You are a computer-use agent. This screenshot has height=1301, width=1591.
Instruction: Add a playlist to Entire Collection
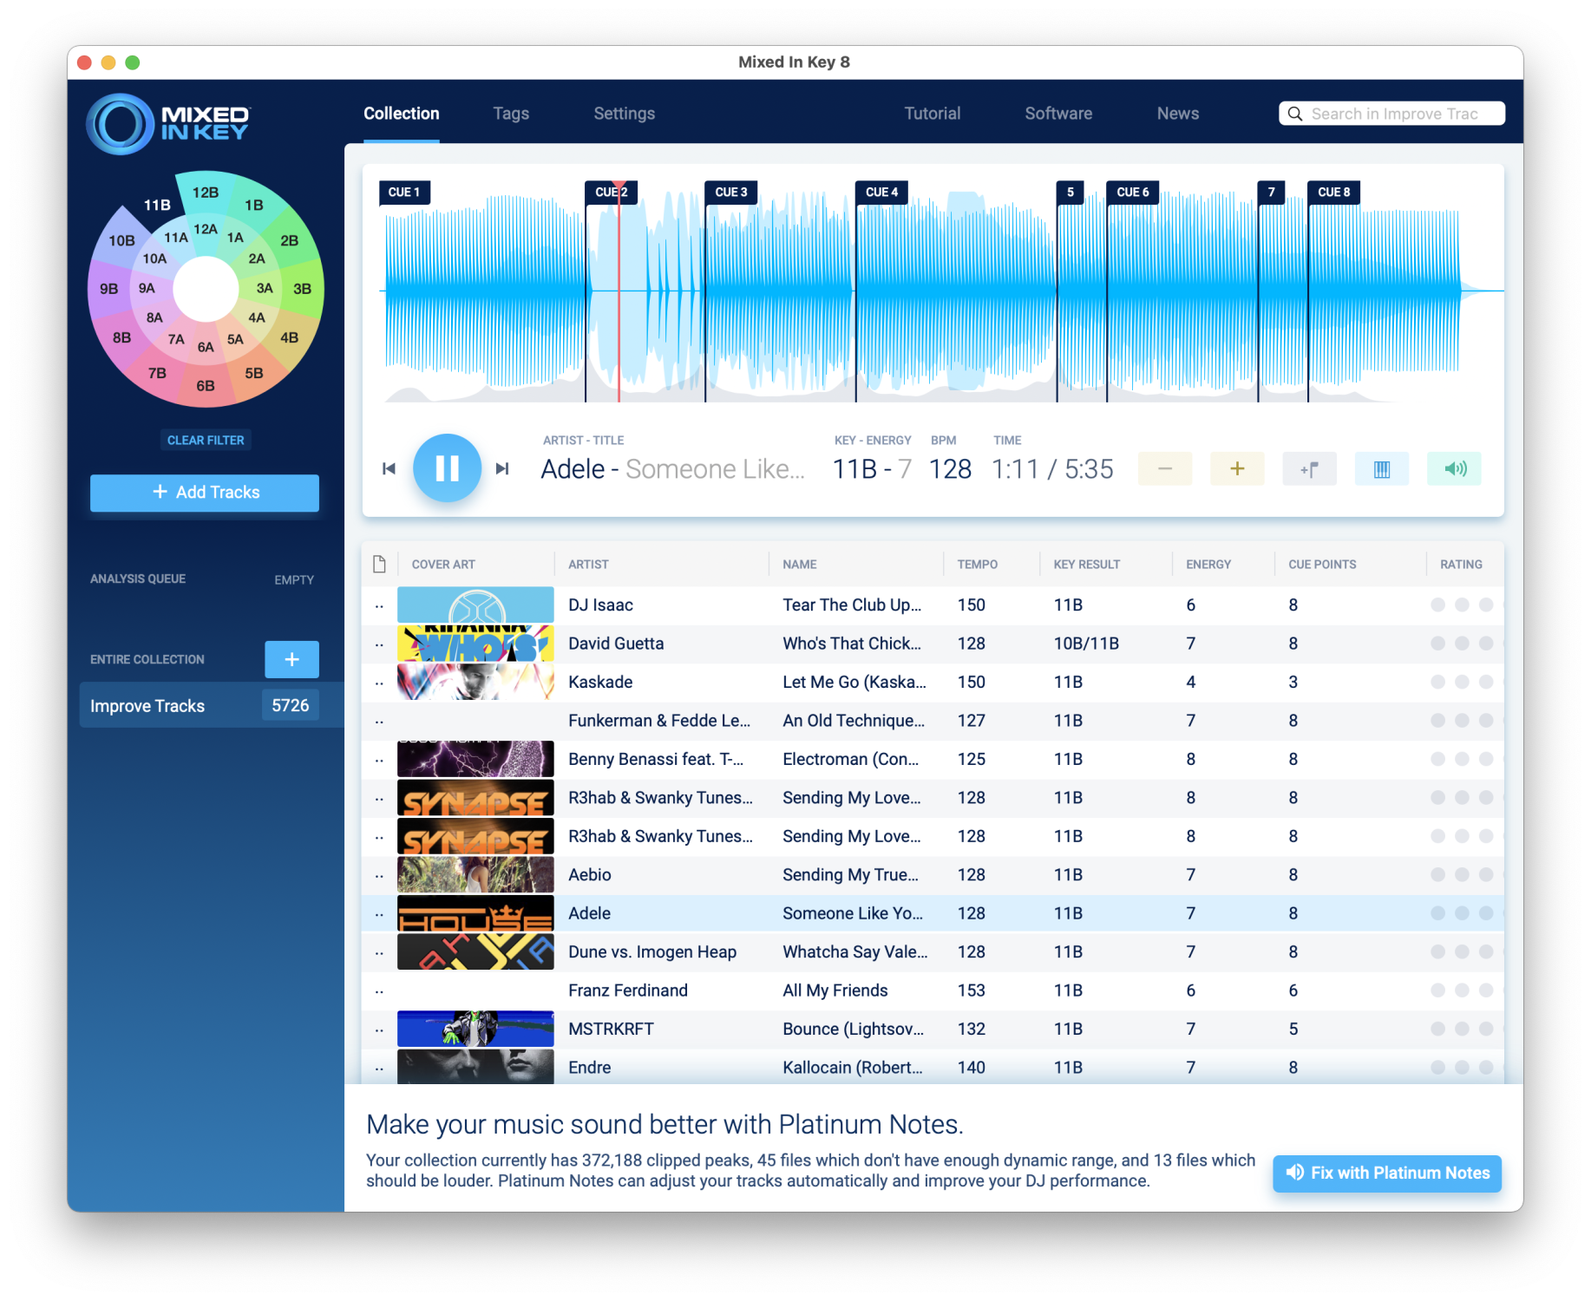point(291,659)
